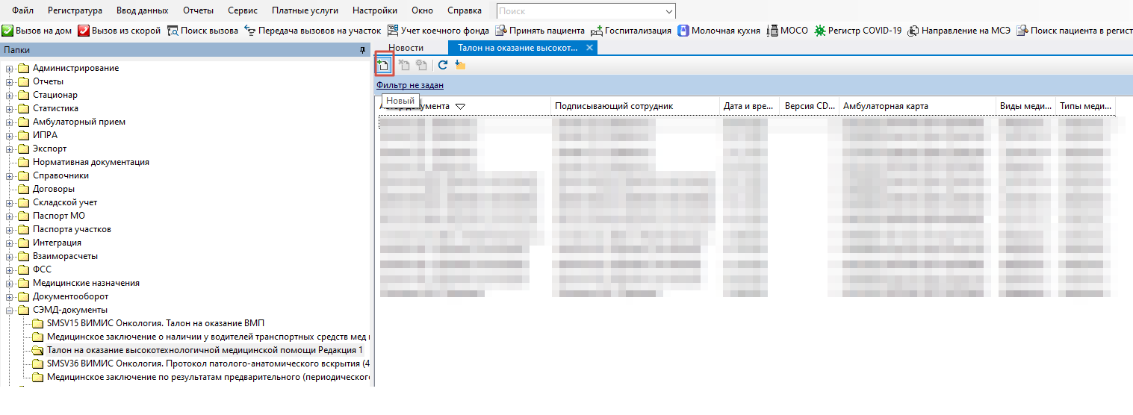Viewport: 1133px width, 415px height.
Task: Sort by Подписывающий сотрудник column header
Action: tap(635, 106)
